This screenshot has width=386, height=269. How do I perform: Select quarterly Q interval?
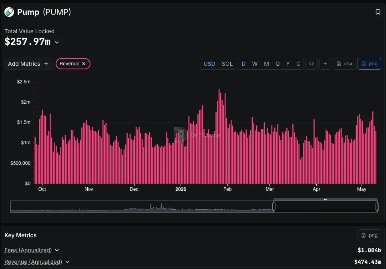tap(277, 64)
